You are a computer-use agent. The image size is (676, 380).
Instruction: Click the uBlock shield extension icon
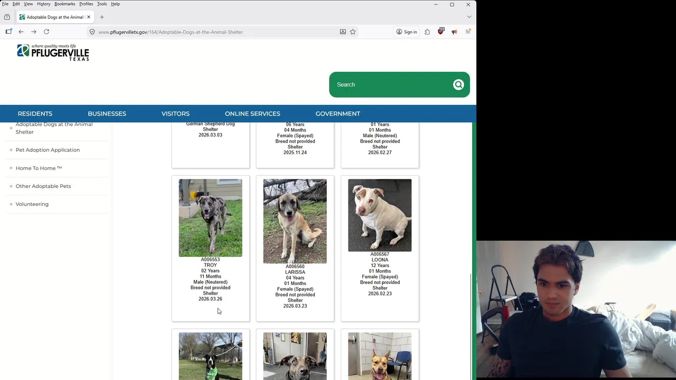(441, 31)
